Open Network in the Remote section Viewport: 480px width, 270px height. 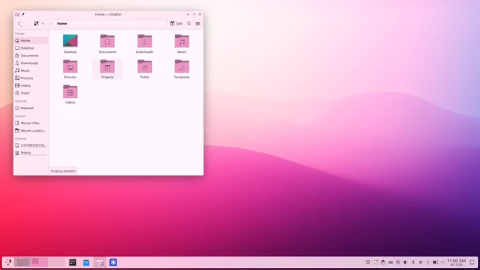click(31, 108)
